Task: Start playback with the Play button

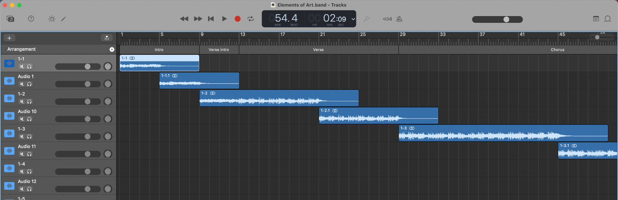Action: pos(224,19)
